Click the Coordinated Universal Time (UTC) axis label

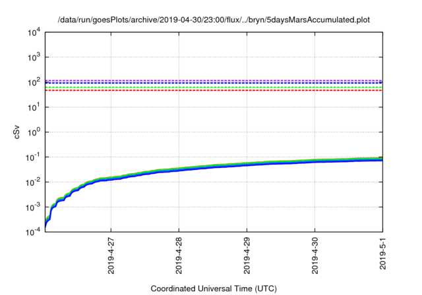click(x=214, y=288)
